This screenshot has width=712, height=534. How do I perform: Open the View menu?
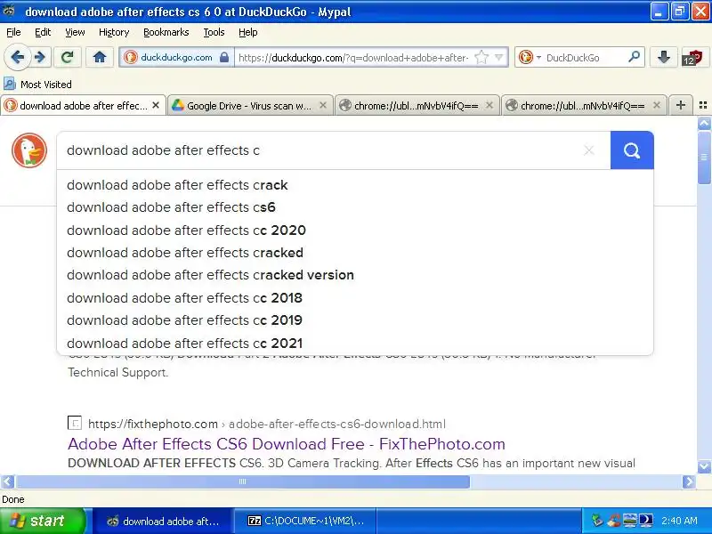75,32
